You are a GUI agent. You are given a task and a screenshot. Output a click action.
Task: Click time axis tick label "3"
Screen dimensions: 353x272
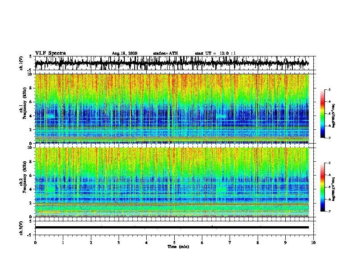[119, 243]
